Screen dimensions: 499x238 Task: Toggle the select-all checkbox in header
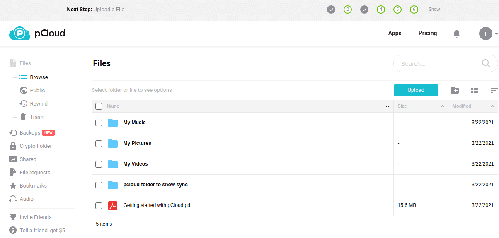tap(99, 106)
